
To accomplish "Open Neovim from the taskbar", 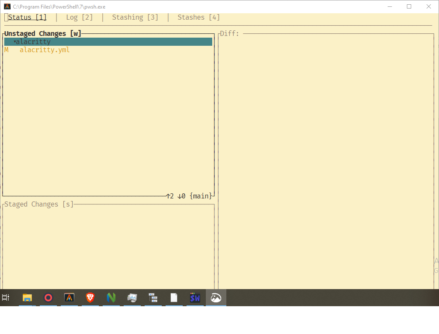I will coord(111,298).
